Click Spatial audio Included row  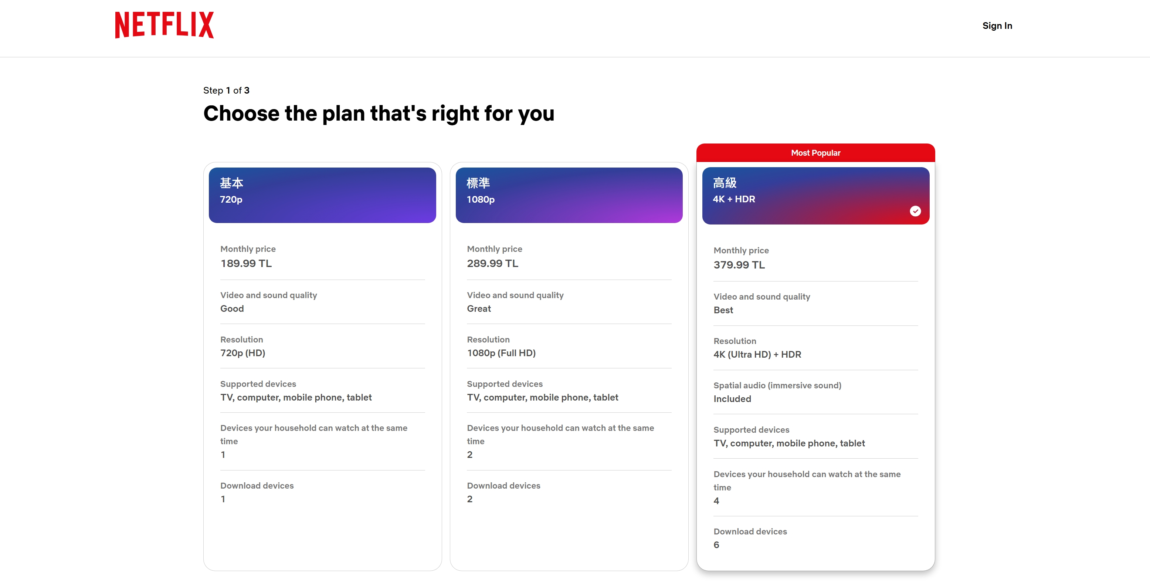coord(777,392)
